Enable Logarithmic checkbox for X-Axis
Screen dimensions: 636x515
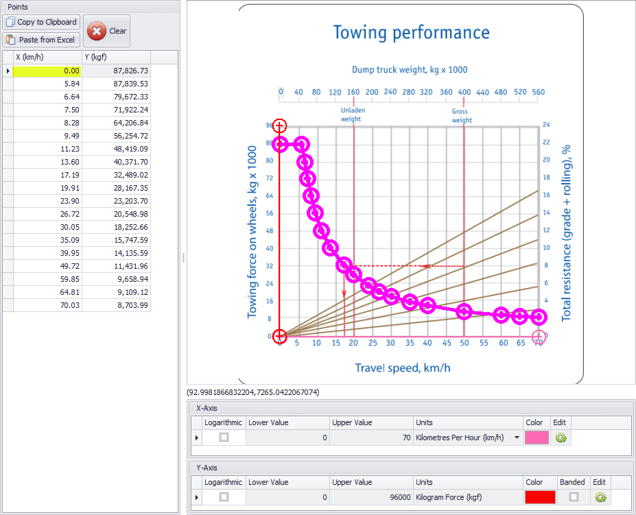[224, 438]
